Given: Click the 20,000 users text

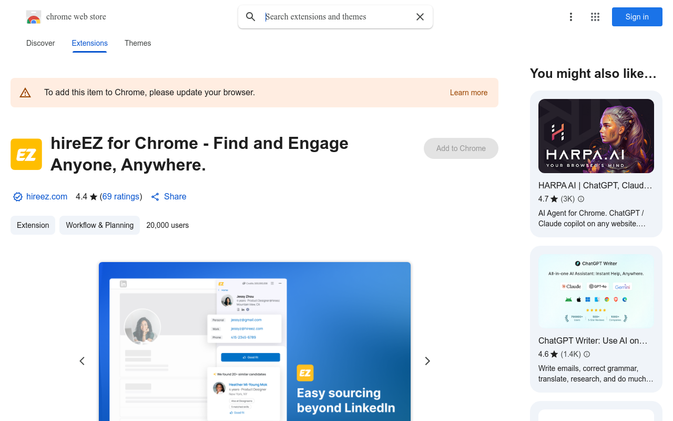Looking at the screenshot, I should point(168,225).
